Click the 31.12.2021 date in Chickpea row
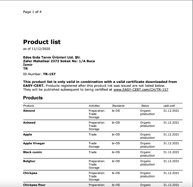193x187 pixels. [x=171, y=173]
